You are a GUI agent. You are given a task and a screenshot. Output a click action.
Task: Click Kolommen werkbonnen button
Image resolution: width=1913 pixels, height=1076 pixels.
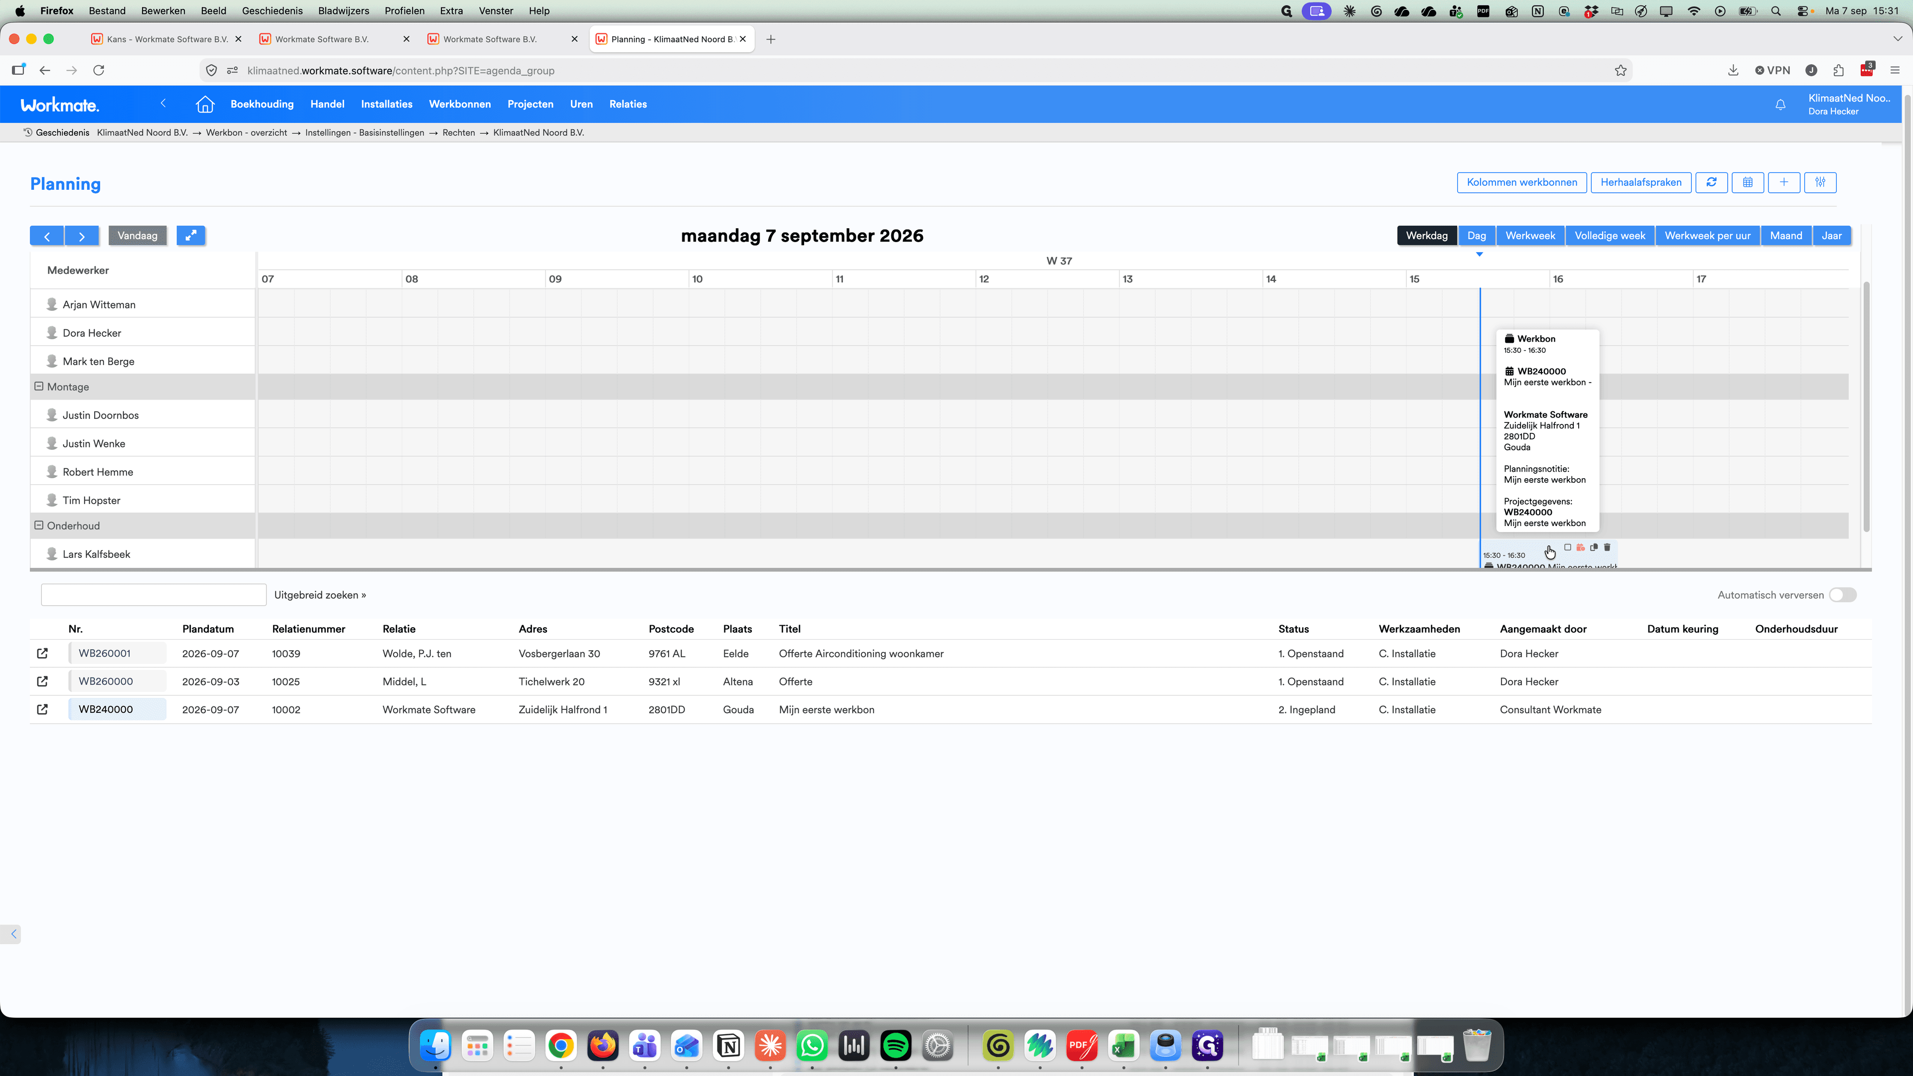coord(1521,182)
